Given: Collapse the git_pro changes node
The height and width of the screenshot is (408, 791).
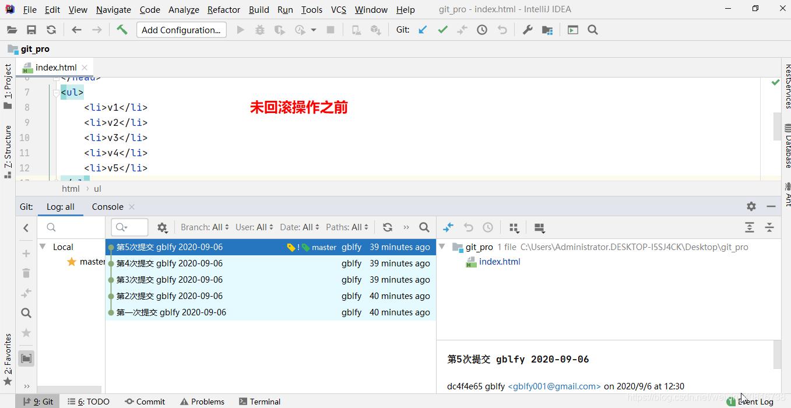Looking at the screenshot, I should coord(442,247).
